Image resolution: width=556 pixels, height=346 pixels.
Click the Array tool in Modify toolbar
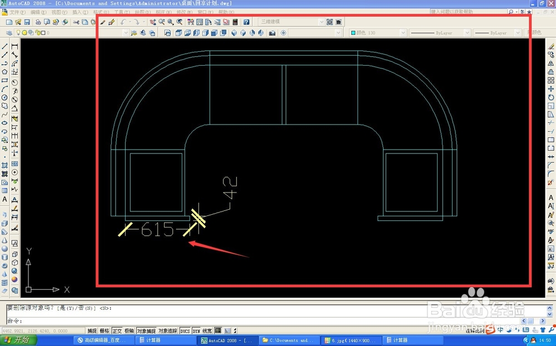pyautogui.click(x=550, y=81)
